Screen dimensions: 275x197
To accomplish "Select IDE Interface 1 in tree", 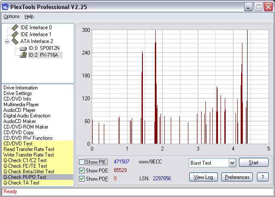I will point(36,34).
